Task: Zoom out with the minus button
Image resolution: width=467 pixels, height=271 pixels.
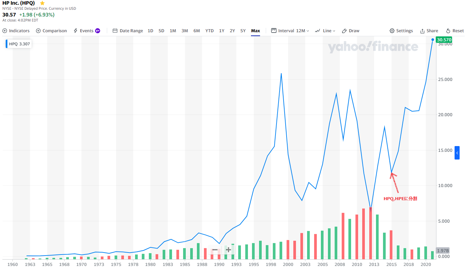Action: coord(215,250)
